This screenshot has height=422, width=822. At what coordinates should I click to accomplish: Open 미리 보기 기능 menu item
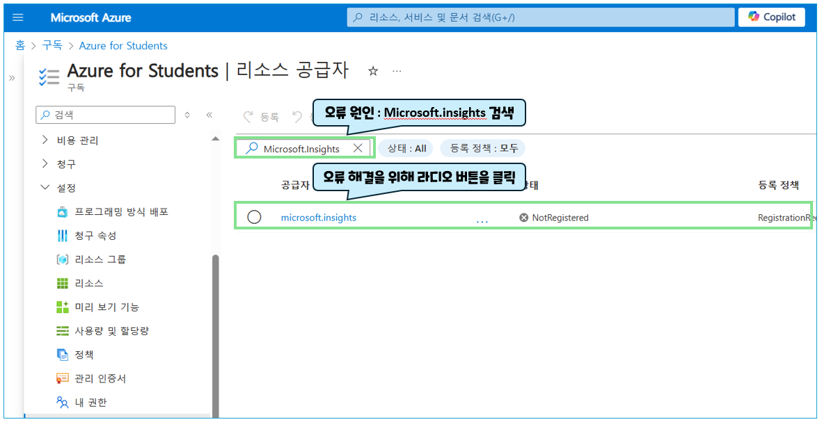point(107,307)
